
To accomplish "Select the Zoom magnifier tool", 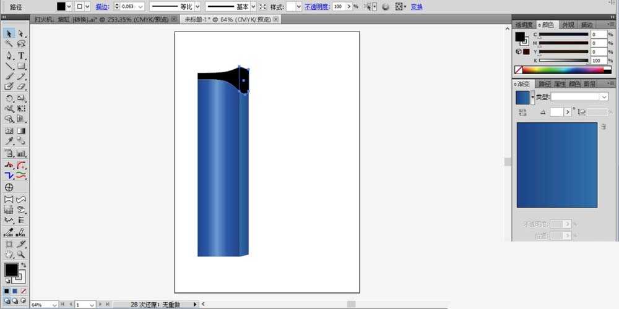I will [x=21, y=255].
